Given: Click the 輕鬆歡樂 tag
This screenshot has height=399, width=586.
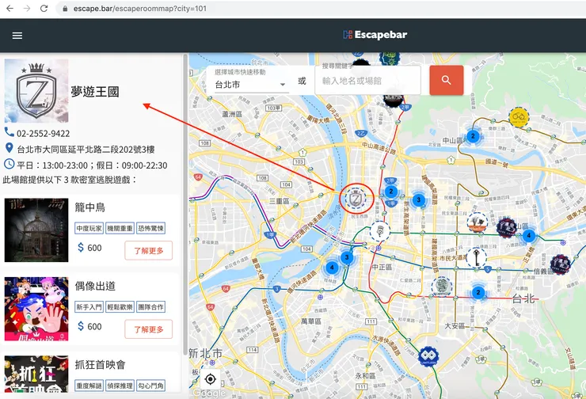Looking at the screenshot, I should pos(120,307).
